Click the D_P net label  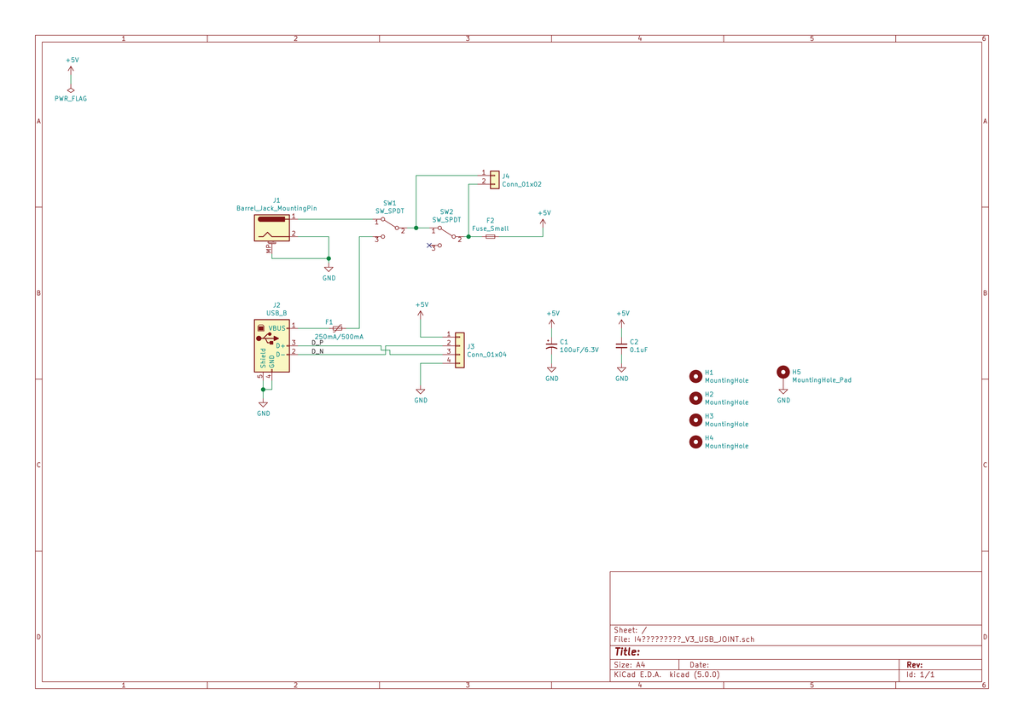coord(317,342)
